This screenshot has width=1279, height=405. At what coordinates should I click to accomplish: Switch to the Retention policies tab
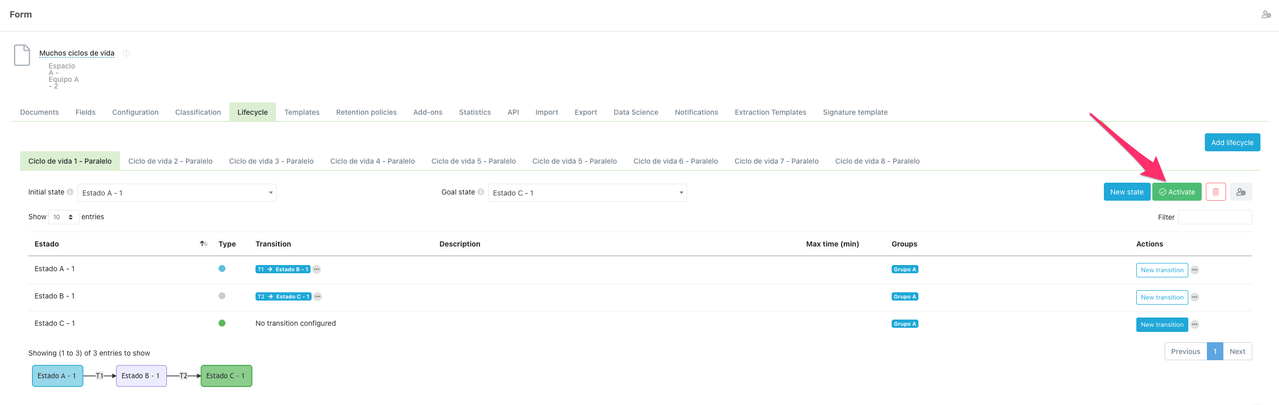(366, 112)
